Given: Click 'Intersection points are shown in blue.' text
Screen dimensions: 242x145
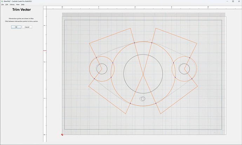Looking at the screenshot, I should point(21,19).
